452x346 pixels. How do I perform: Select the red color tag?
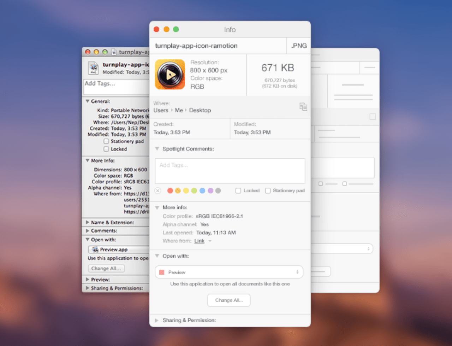[170, 191]
